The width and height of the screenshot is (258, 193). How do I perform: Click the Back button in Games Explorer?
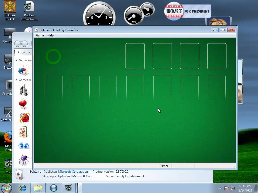coord(17,44)
